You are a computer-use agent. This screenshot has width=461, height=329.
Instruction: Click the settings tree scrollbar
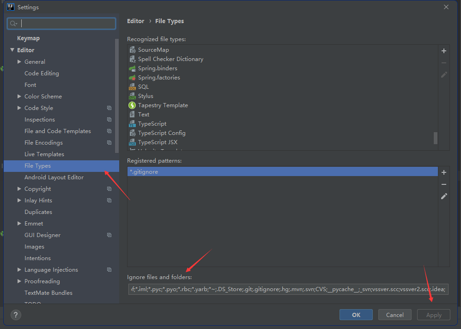pyautogui.click(x=117, y=96)
